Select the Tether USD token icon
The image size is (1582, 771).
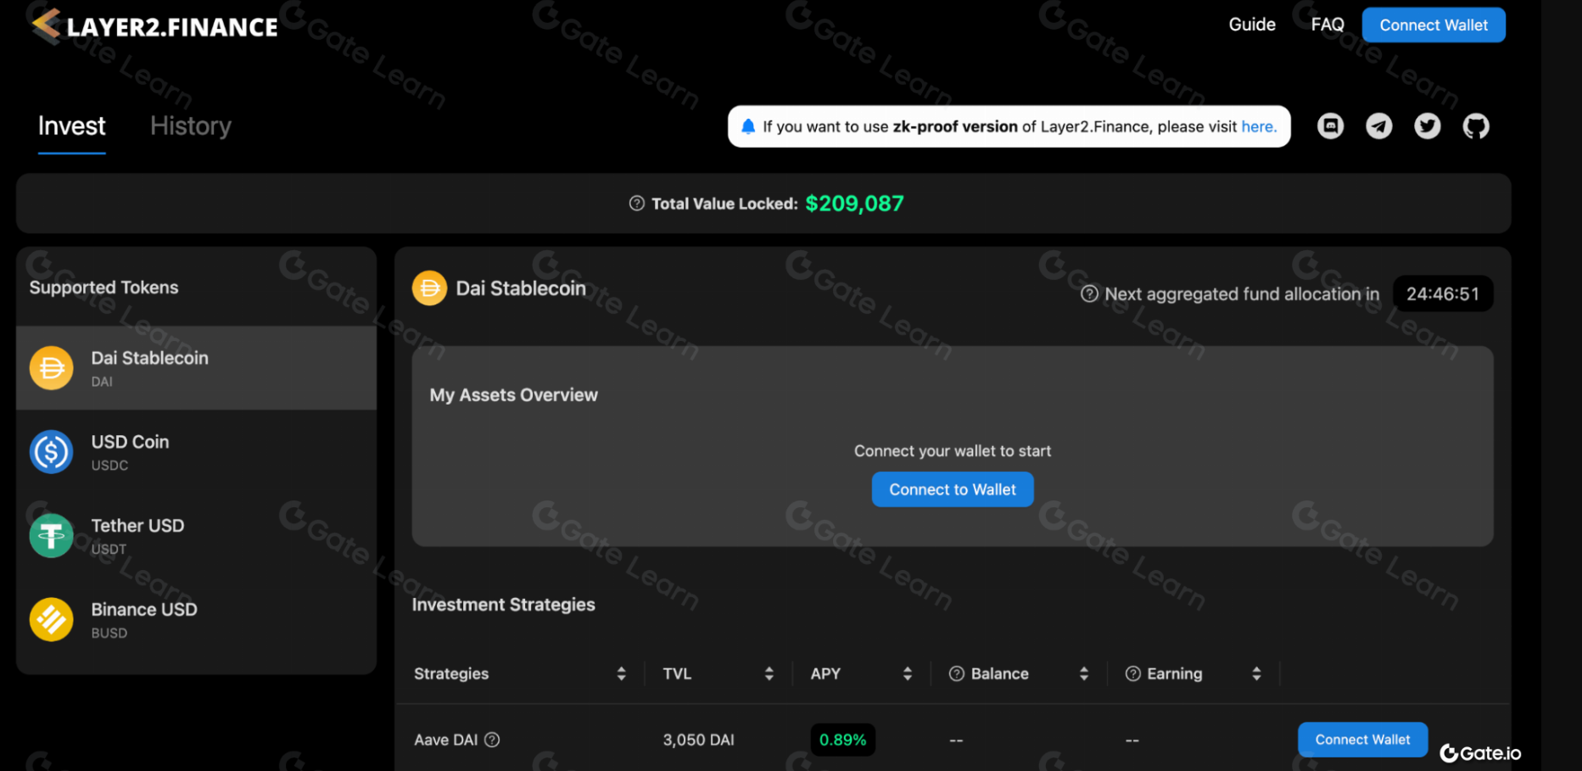(x=51, y=535)
